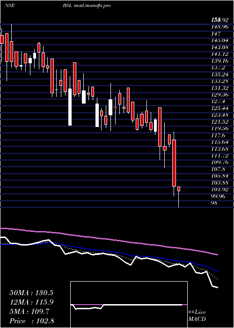234x328 pixels.
Task: Click the 113.68 price axis label
Action: click(x=219, y=149)
